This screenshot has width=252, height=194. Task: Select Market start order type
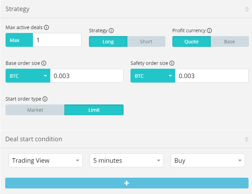click(35, 110)
